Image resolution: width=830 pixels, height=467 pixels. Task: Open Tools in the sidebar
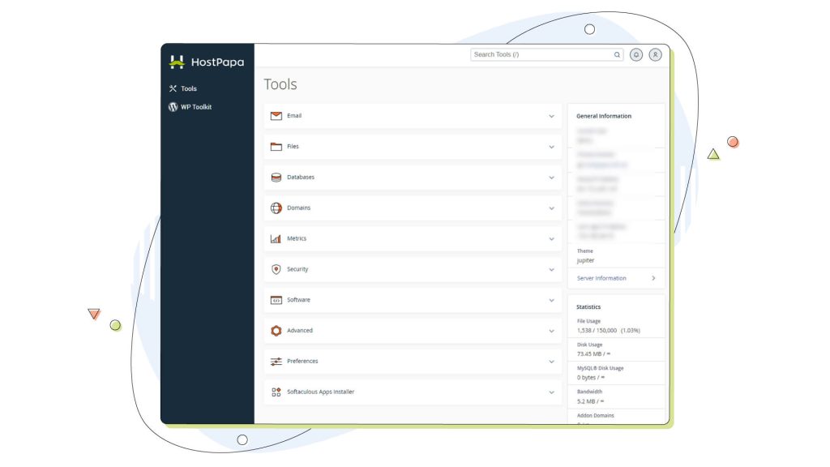click(183, 88)
